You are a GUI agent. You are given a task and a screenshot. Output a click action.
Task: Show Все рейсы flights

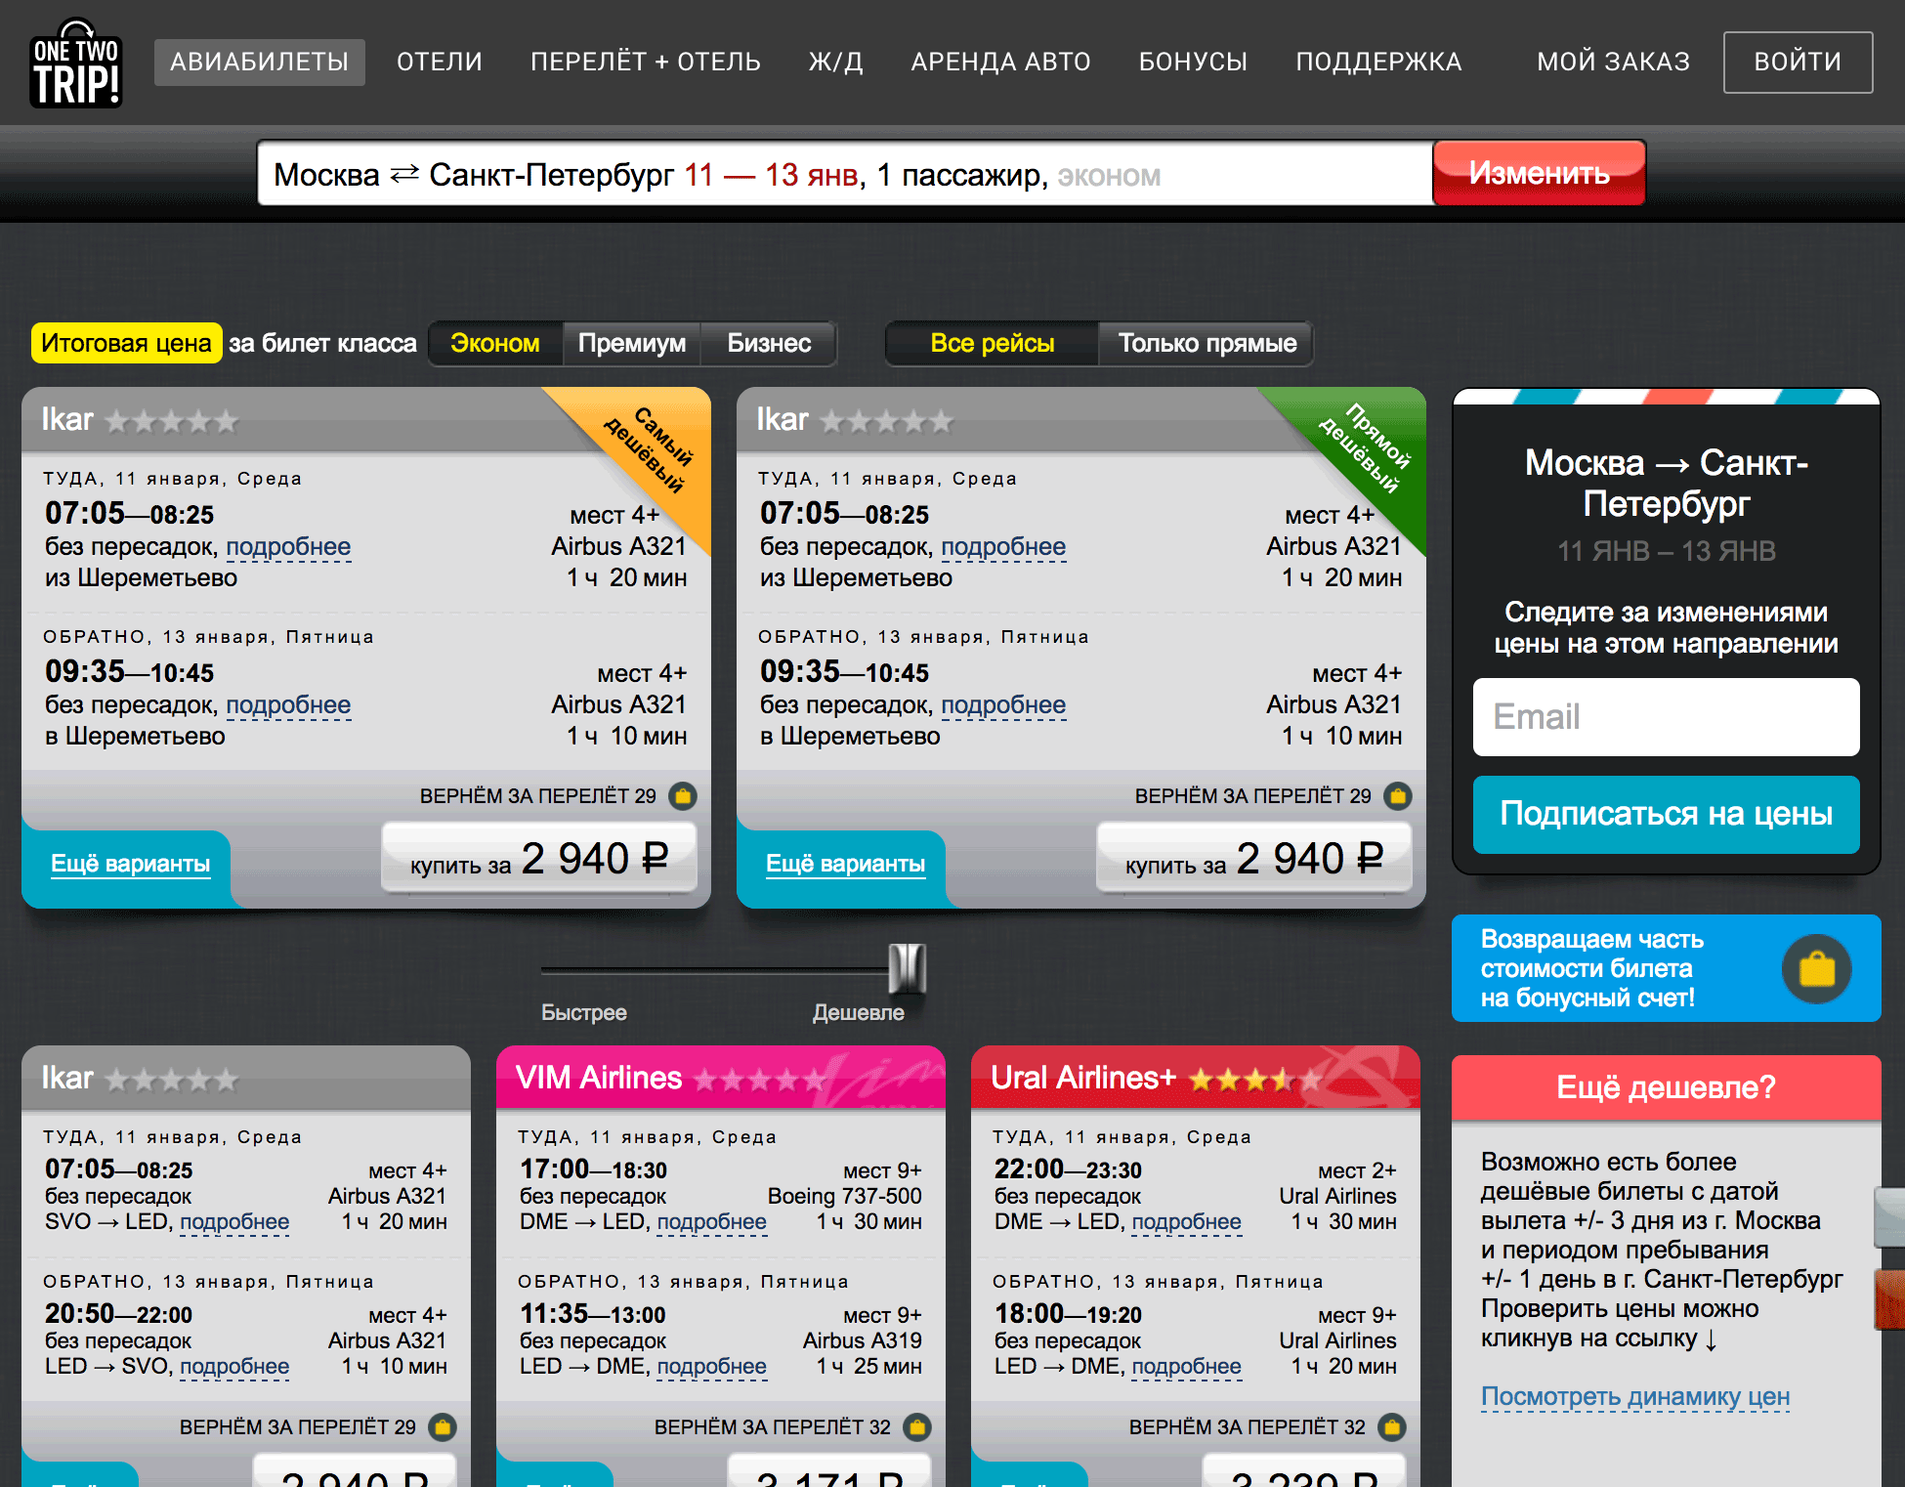[993, 343]
